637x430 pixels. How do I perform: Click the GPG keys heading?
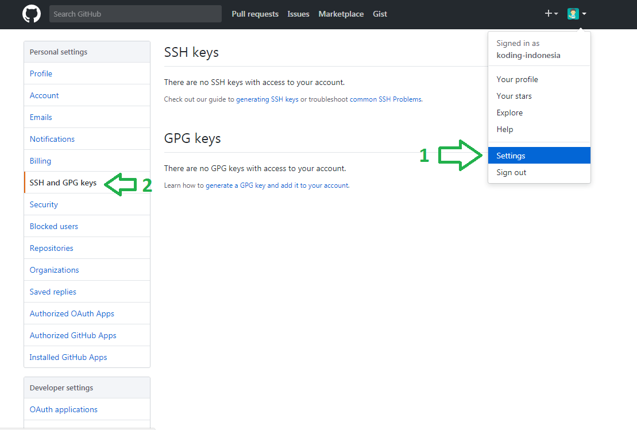(192, 138)
